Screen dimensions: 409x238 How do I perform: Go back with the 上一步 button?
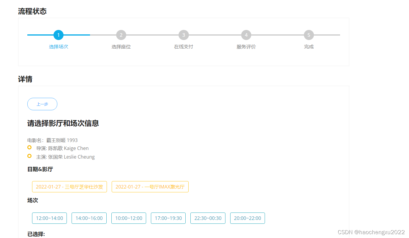click(42, 104)
